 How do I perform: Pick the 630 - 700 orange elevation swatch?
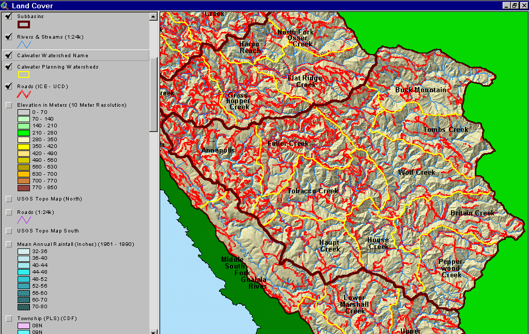pyautogui.click(x=24, y=174)
